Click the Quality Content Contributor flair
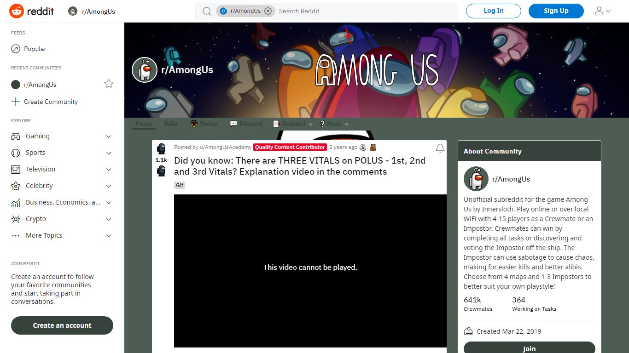629x353 pixels. 290,147
